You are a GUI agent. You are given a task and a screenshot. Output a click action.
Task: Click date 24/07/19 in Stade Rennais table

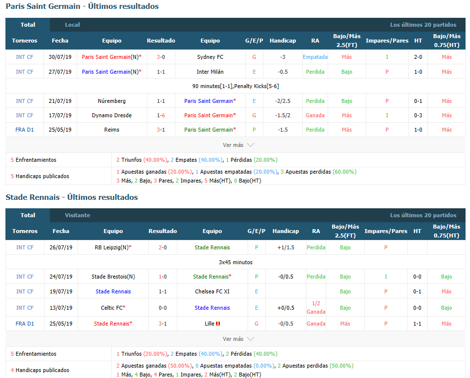pyautogui.click(x=61, y=277)
